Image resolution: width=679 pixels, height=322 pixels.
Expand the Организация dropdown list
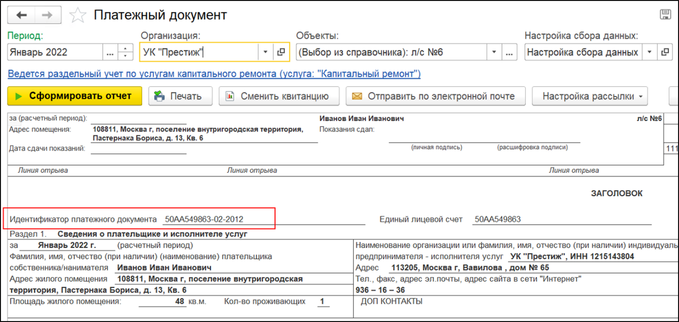coord(265,52)
